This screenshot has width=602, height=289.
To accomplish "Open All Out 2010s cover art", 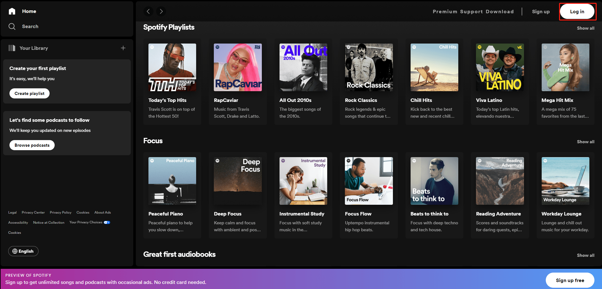I will click(x=303, y=67).
